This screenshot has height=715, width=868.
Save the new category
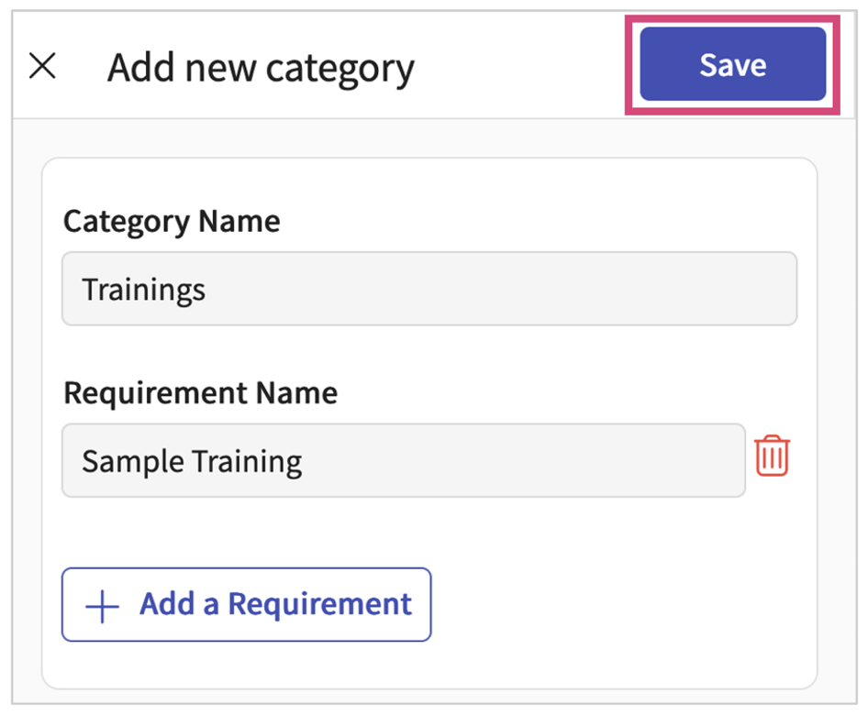pos(732,64)
